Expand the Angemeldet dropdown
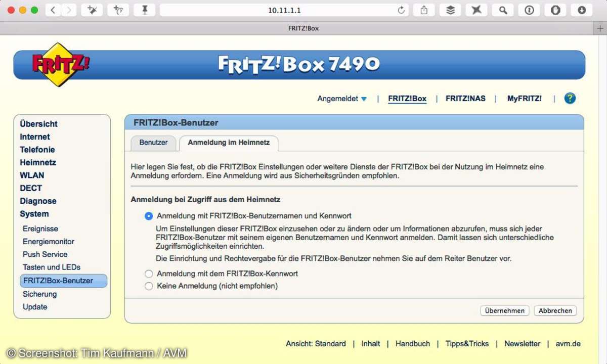 pos(342,99)
